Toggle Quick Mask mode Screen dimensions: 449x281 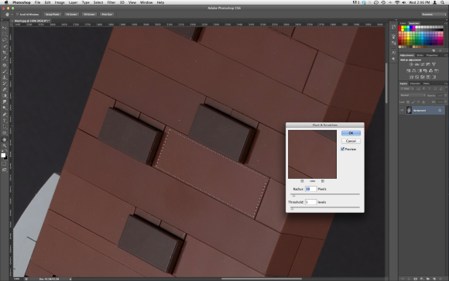coord(5,164)
